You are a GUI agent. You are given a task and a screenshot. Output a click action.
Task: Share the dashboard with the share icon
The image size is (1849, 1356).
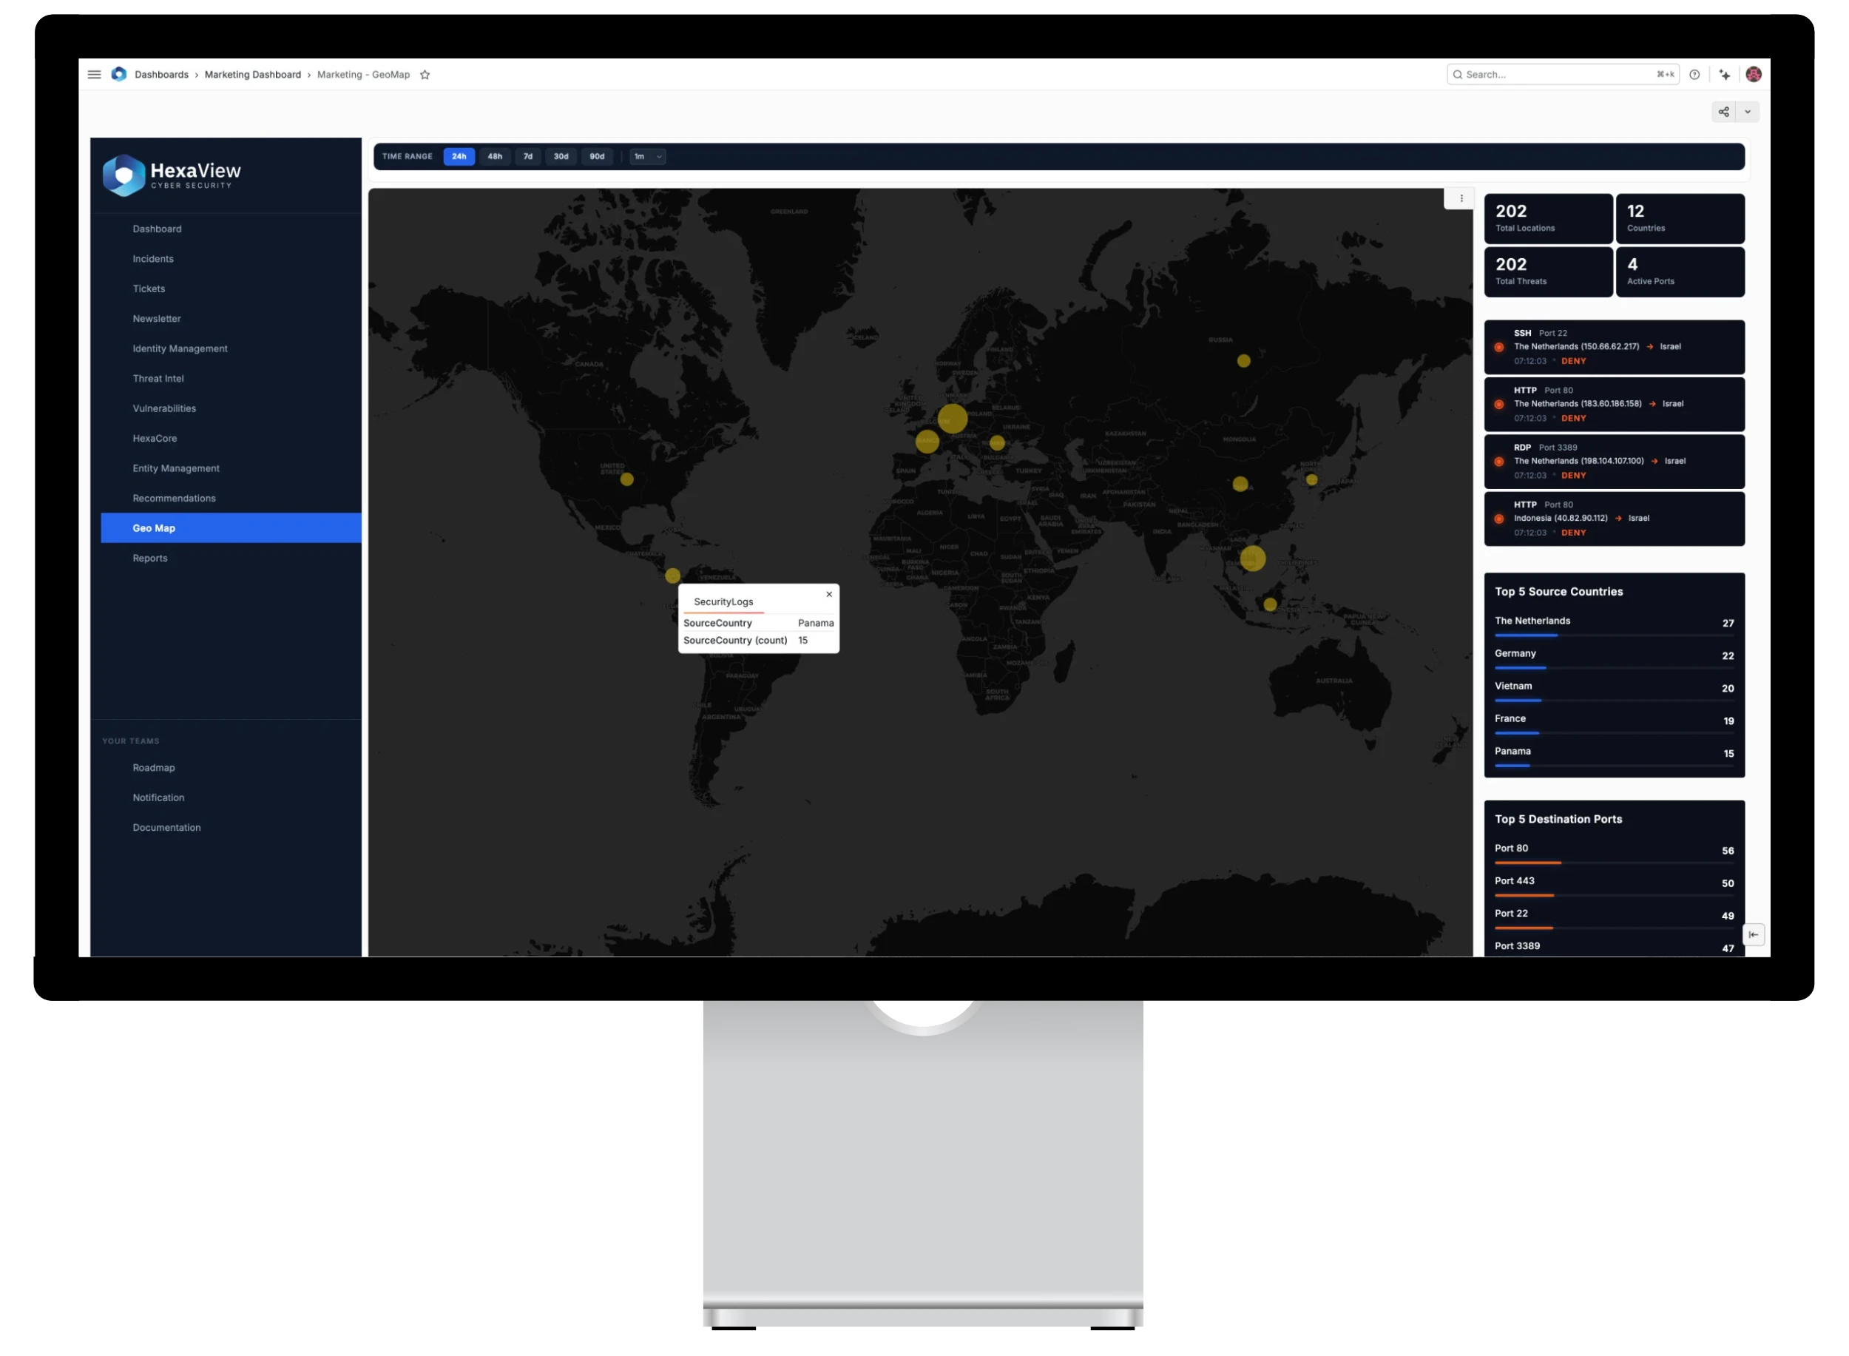click(x=1725, y=112)
